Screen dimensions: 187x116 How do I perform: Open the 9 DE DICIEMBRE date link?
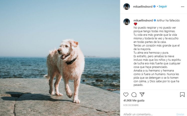[x=131, y=105]
